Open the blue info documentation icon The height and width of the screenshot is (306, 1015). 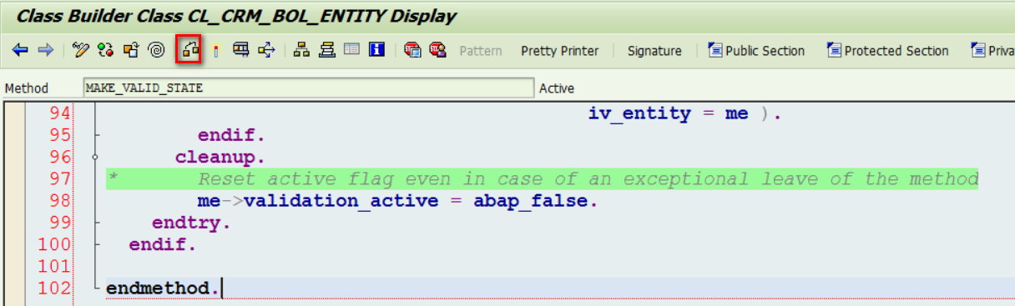[x=376, y=50]
